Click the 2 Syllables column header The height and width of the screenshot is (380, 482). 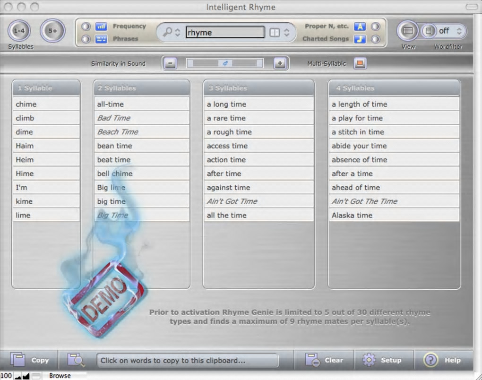(142, 88)
